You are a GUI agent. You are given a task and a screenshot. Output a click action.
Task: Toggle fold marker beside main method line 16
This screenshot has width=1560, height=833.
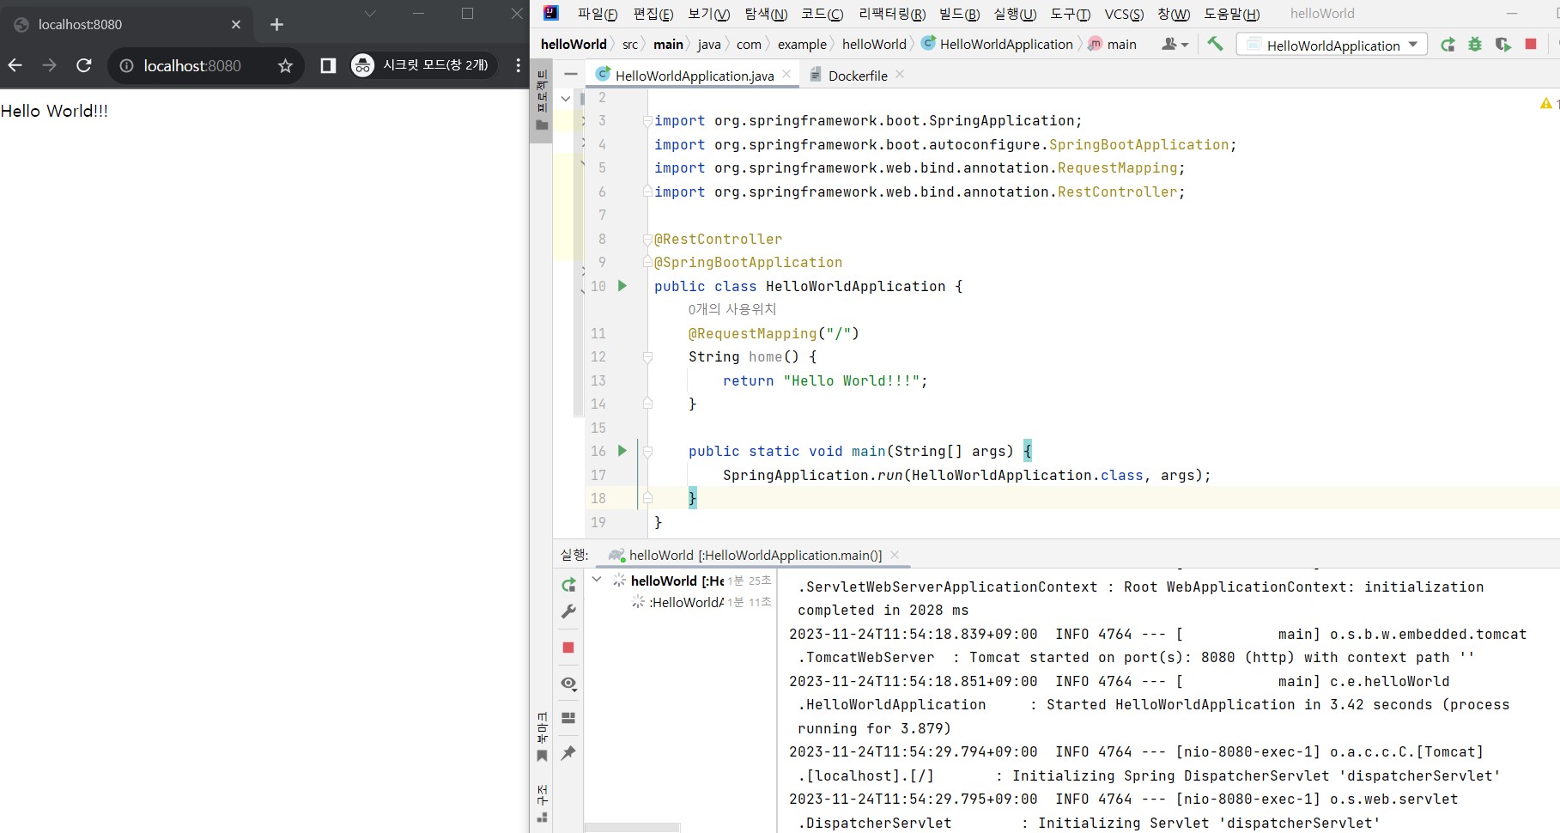point(647,451)
